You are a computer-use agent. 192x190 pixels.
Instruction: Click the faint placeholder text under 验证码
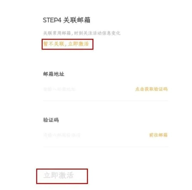(x=62, y=135)
